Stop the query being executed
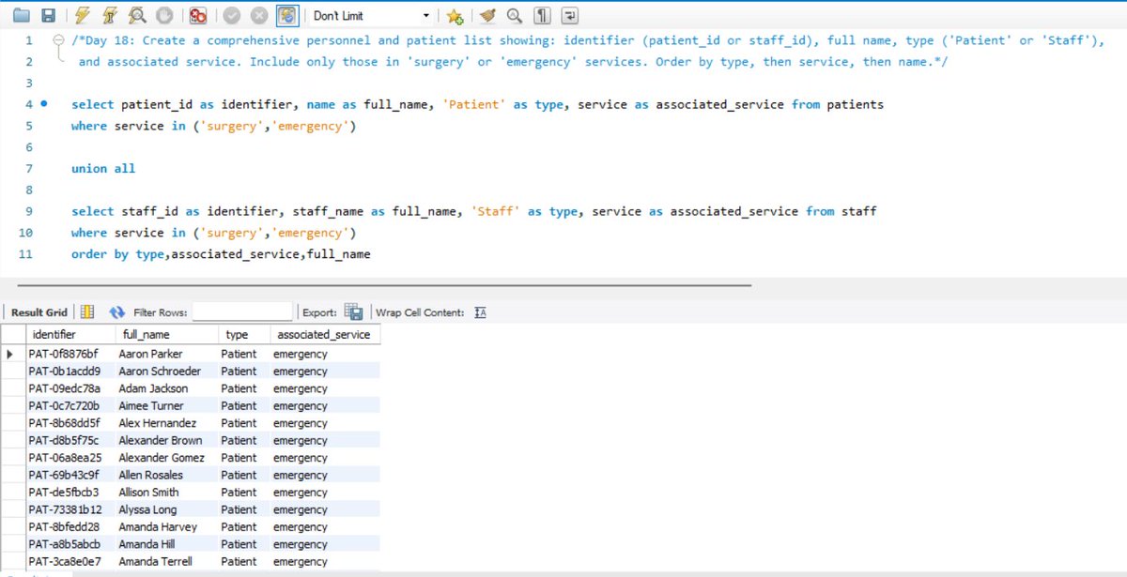The height and width of the screenshot is (577, 1127). (164, 15)
